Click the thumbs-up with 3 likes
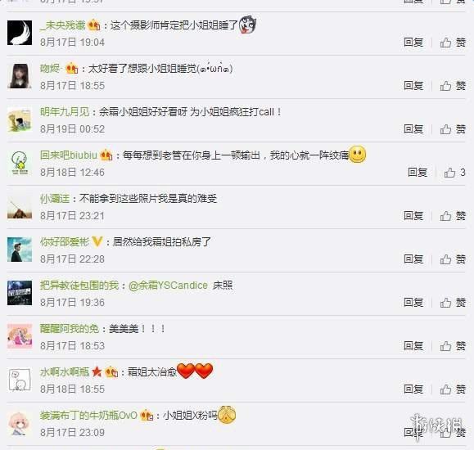Viewport: 474px width, 450px height. pyautogui.click(x=454, y=173)
